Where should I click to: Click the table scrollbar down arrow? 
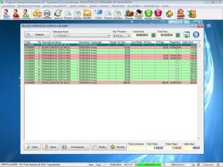coord(199,138)
